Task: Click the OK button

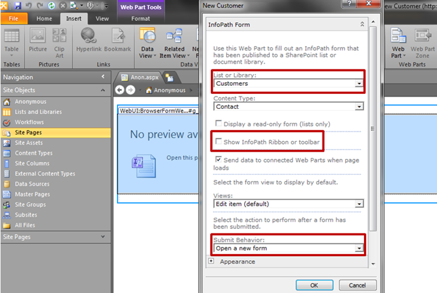Action: point(314,285)
